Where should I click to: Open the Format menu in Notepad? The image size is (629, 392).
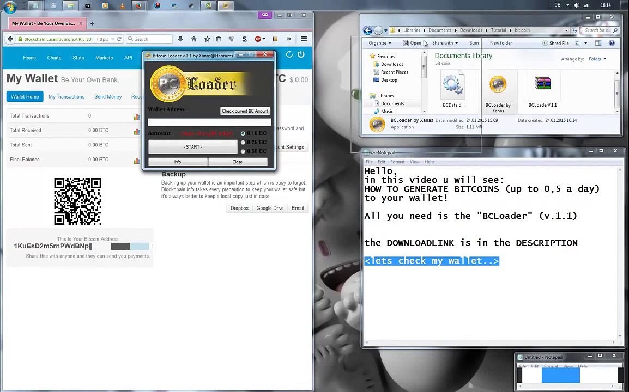397,162
